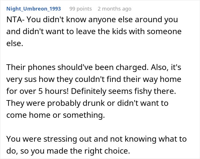Open the Night_Umbreon_1993 user profile link
The image size is (200, 159).
pos(34,9)
